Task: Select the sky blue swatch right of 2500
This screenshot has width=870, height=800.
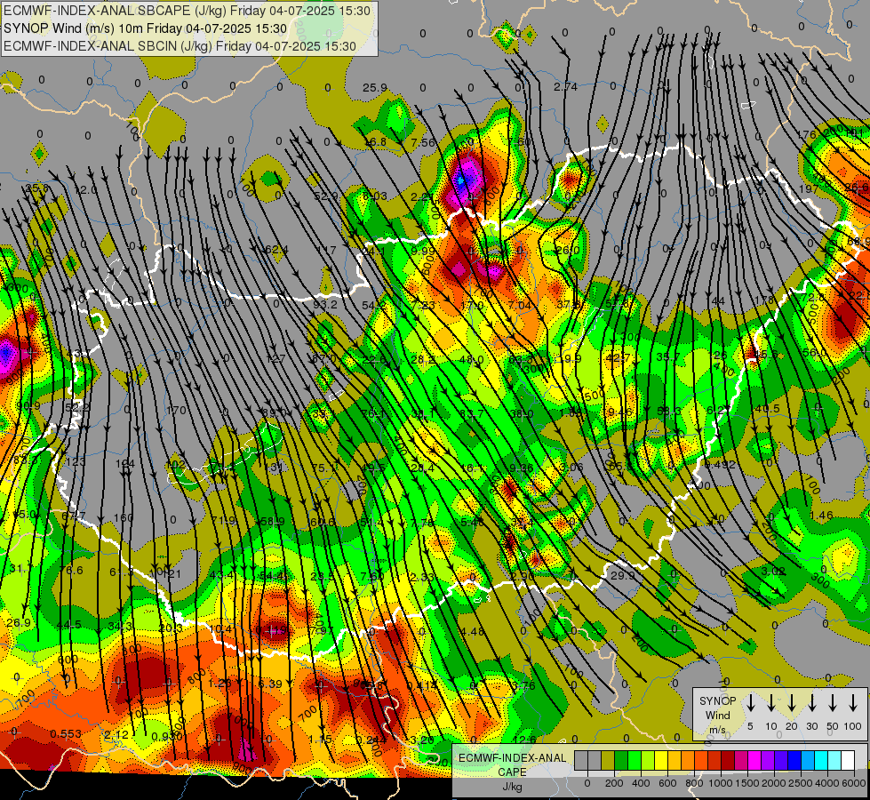Action: [x=807, y=760]
